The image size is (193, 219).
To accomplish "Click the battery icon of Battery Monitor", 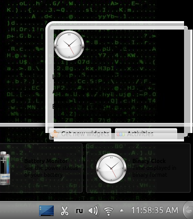I will click(x=5, y=168).
